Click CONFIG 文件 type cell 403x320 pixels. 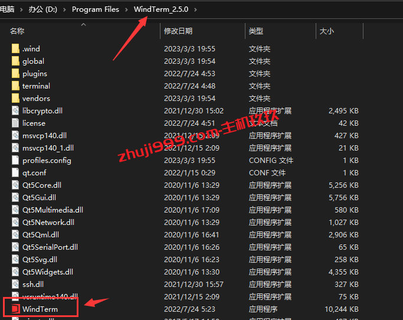[x=271, y=160]
